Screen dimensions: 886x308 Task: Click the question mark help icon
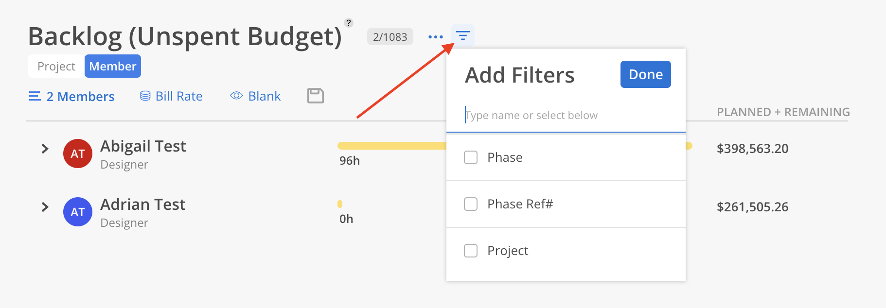pos(348,23)
